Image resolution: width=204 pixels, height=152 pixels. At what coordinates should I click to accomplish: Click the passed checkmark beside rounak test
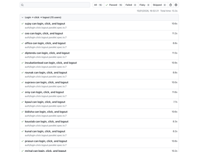coord(22,73)
